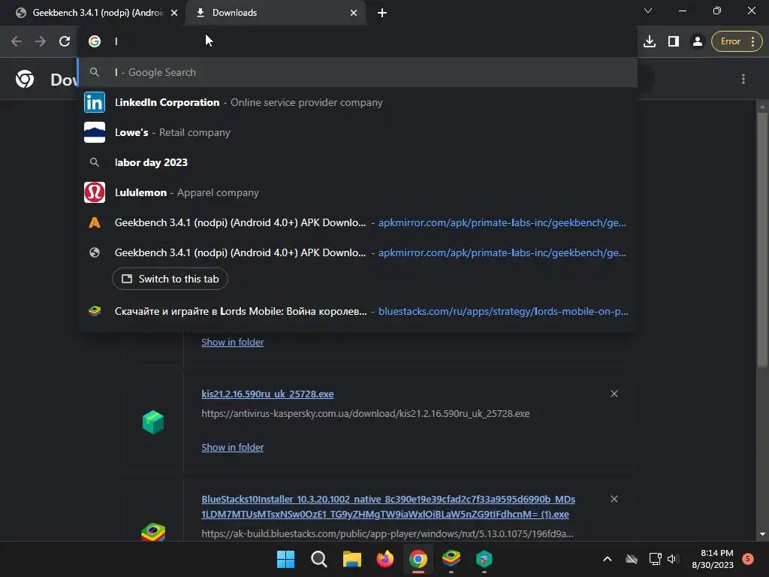This screenshot has width=769, height=577.
Task: Click the Error update button
Action: tap(737, 41)
